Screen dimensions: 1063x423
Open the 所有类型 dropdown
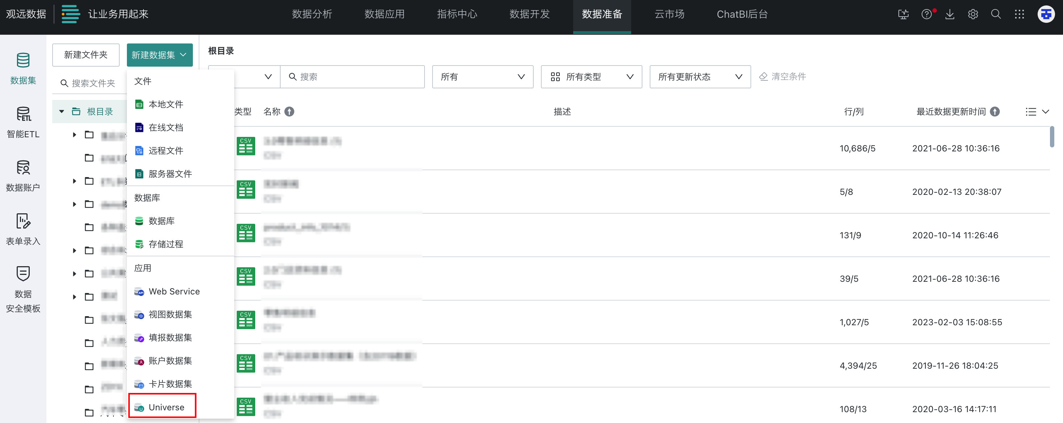pyautogui.click(x=591, y=77)
